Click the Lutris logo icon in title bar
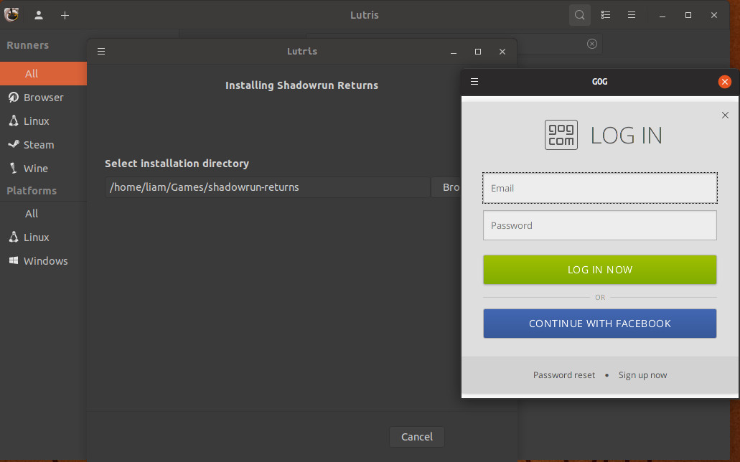Viewport: 740px width, 462px height. click(11, 14)
